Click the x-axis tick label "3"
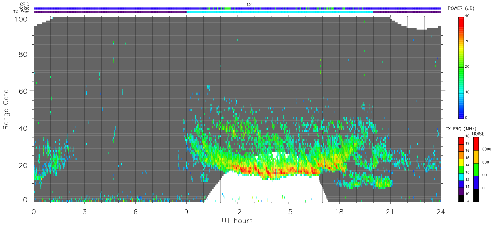The height and width of the screenshot is (229, 496). [84, 212]
